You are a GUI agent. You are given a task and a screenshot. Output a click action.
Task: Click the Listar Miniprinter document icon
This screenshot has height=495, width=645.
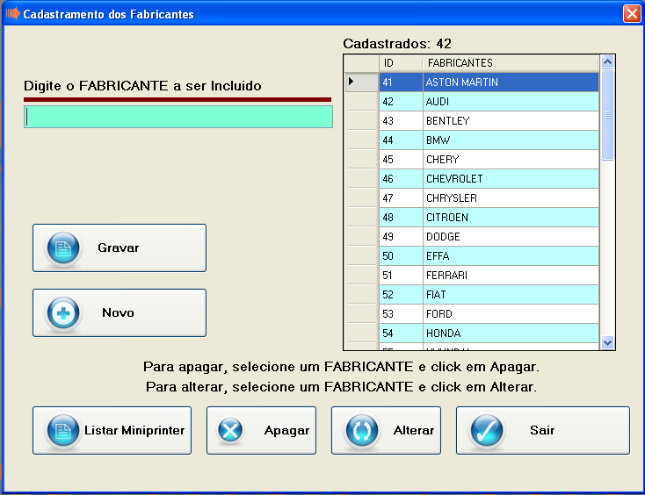point(63,431)
